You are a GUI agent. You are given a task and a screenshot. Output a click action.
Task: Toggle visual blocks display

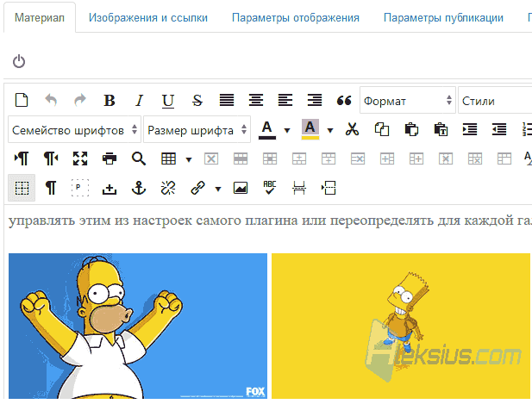click(80, 188)
